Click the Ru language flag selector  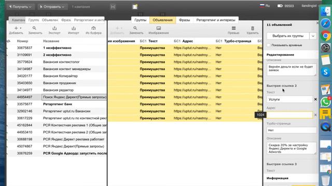265,6
